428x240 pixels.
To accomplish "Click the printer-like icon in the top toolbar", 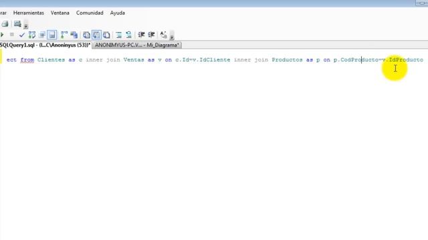I will (x=5, y=24).
